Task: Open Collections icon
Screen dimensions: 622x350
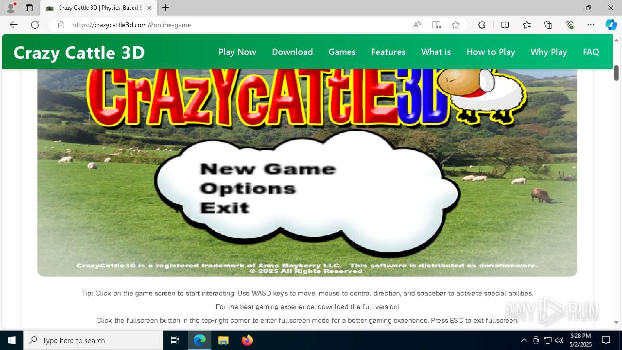Action: [x=548, y=25]
